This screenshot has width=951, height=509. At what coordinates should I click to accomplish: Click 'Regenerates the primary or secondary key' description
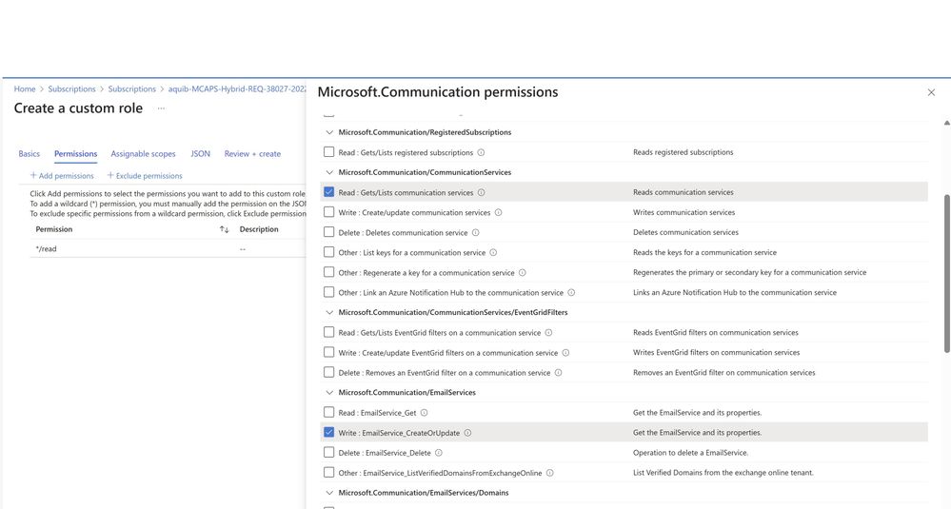coord(749,273)
